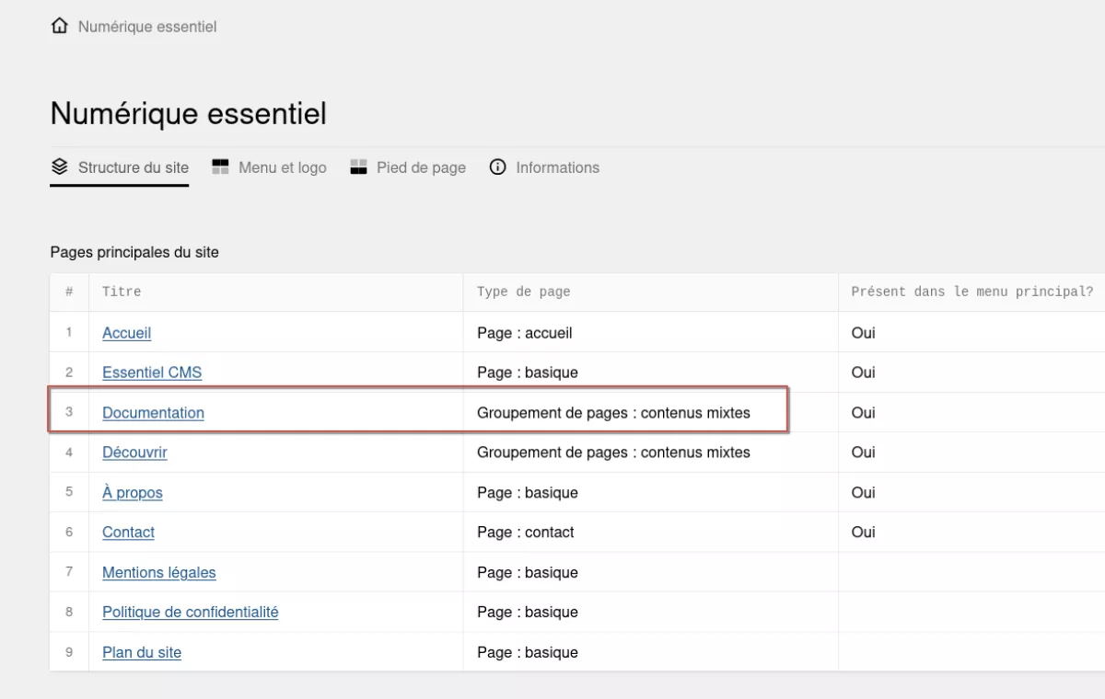The width and height of the screenshot is (1105, 699).
Task: Open the Essentiel CMS page link
Action: [152, 372]
